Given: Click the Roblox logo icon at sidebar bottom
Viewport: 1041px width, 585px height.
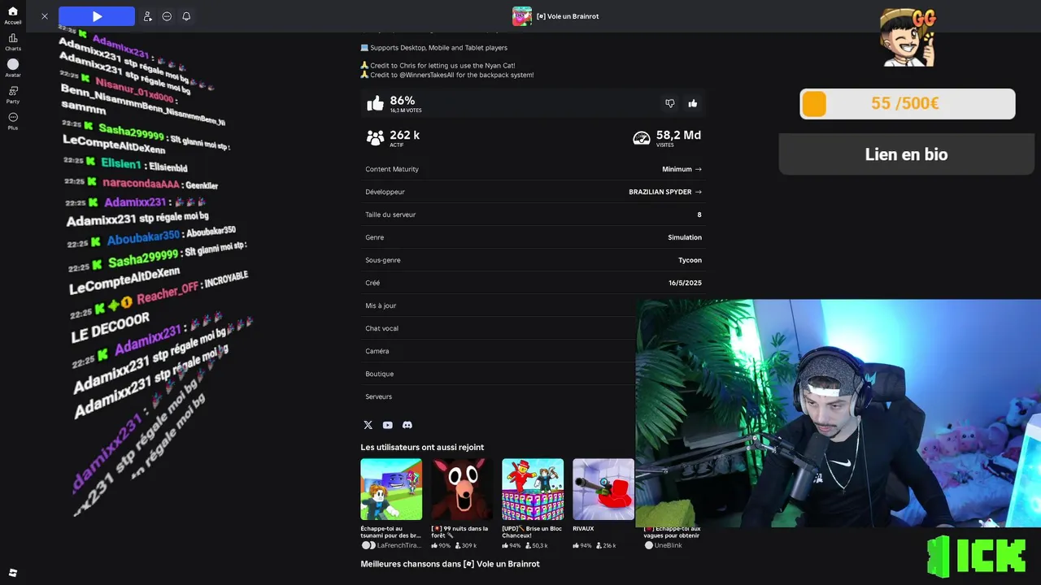Looking at the screenshot, I should pos(13,573).
